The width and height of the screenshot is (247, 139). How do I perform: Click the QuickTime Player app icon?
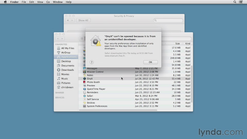(x=85, y=89)
